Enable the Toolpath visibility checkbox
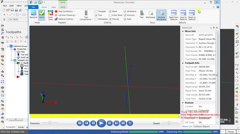The width and height of the screenshot is (240, 134). coord(96,11)
